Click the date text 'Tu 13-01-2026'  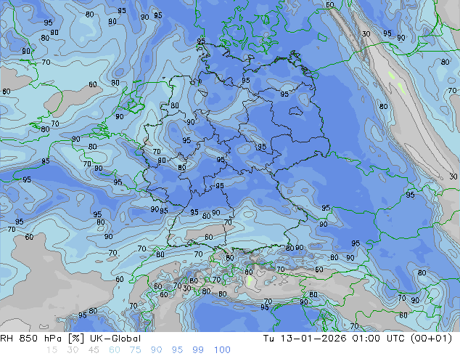coord(305,339)
